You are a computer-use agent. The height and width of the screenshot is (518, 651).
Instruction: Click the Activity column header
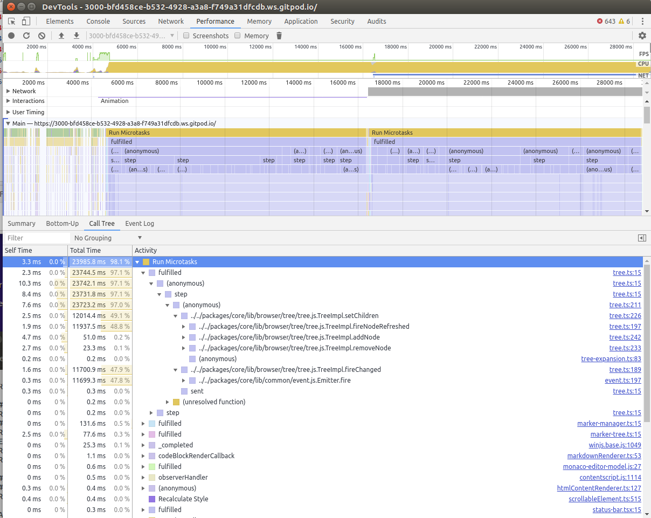tap(388, 251)
